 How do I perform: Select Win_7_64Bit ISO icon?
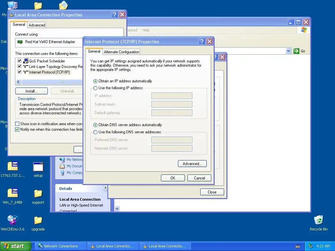tap(13, 193)
